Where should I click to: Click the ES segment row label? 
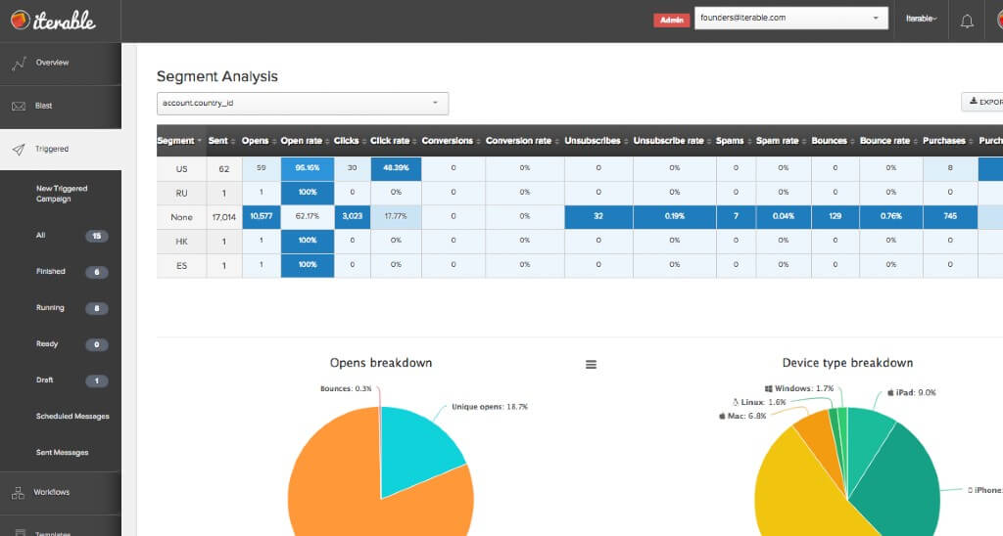pyautogui.click(x=181, y=265)
